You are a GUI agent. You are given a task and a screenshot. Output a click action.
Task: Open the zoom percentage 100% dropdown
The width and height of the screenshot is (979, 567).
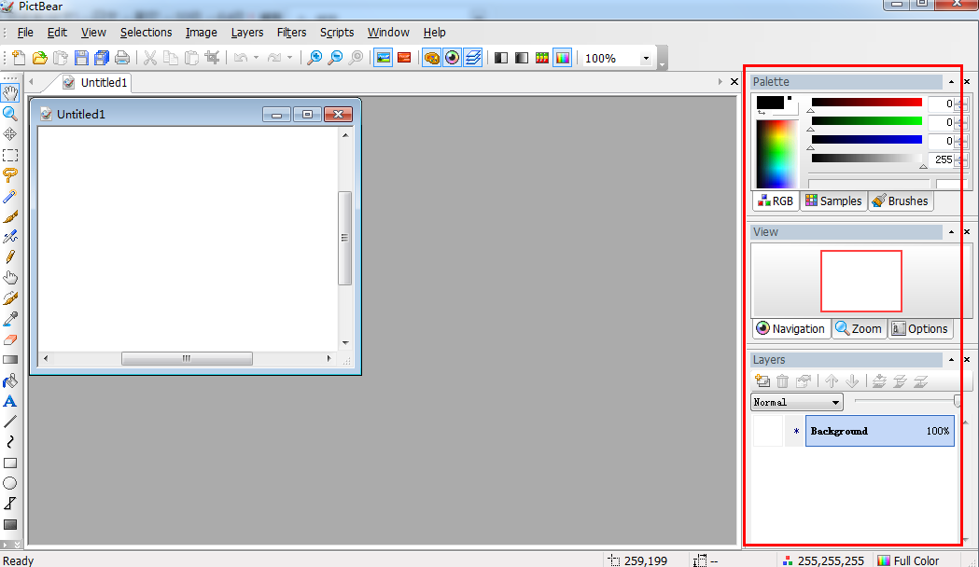click(x=646, y=59)
